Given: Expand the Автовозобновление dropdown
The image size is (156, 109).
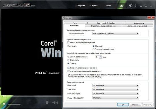Looking at the screenshot, I should point(116,34).
